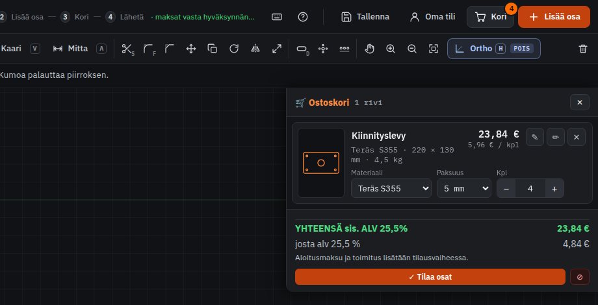Click the red empty-cart prohibition icon

coord(580,277)
